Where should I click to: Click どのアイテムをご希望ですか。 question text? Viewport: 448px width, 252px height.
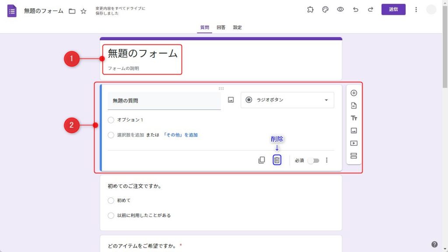[141, 246]
